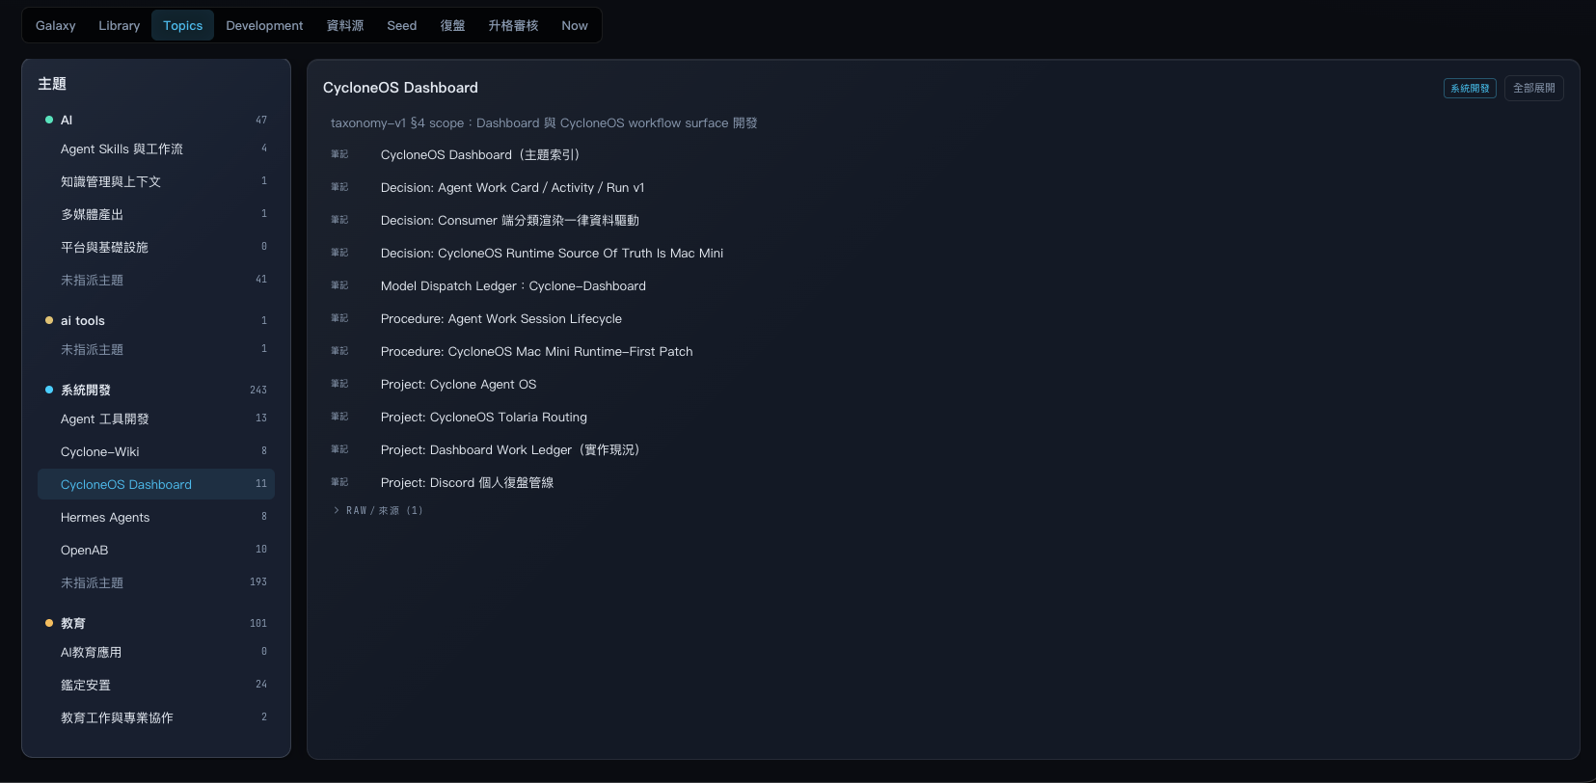
Task: Select the 系統開發 topic group
Action: 156,390
